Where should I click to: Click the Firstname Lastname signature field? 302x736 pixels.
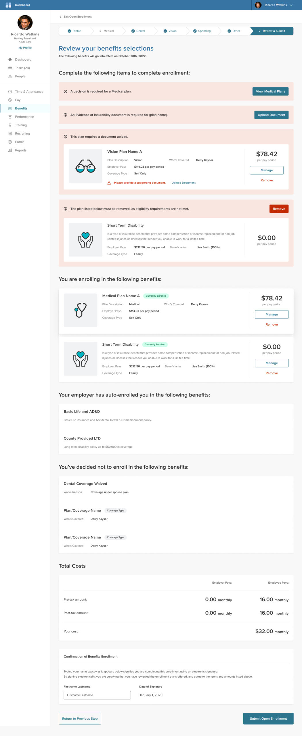97,695
